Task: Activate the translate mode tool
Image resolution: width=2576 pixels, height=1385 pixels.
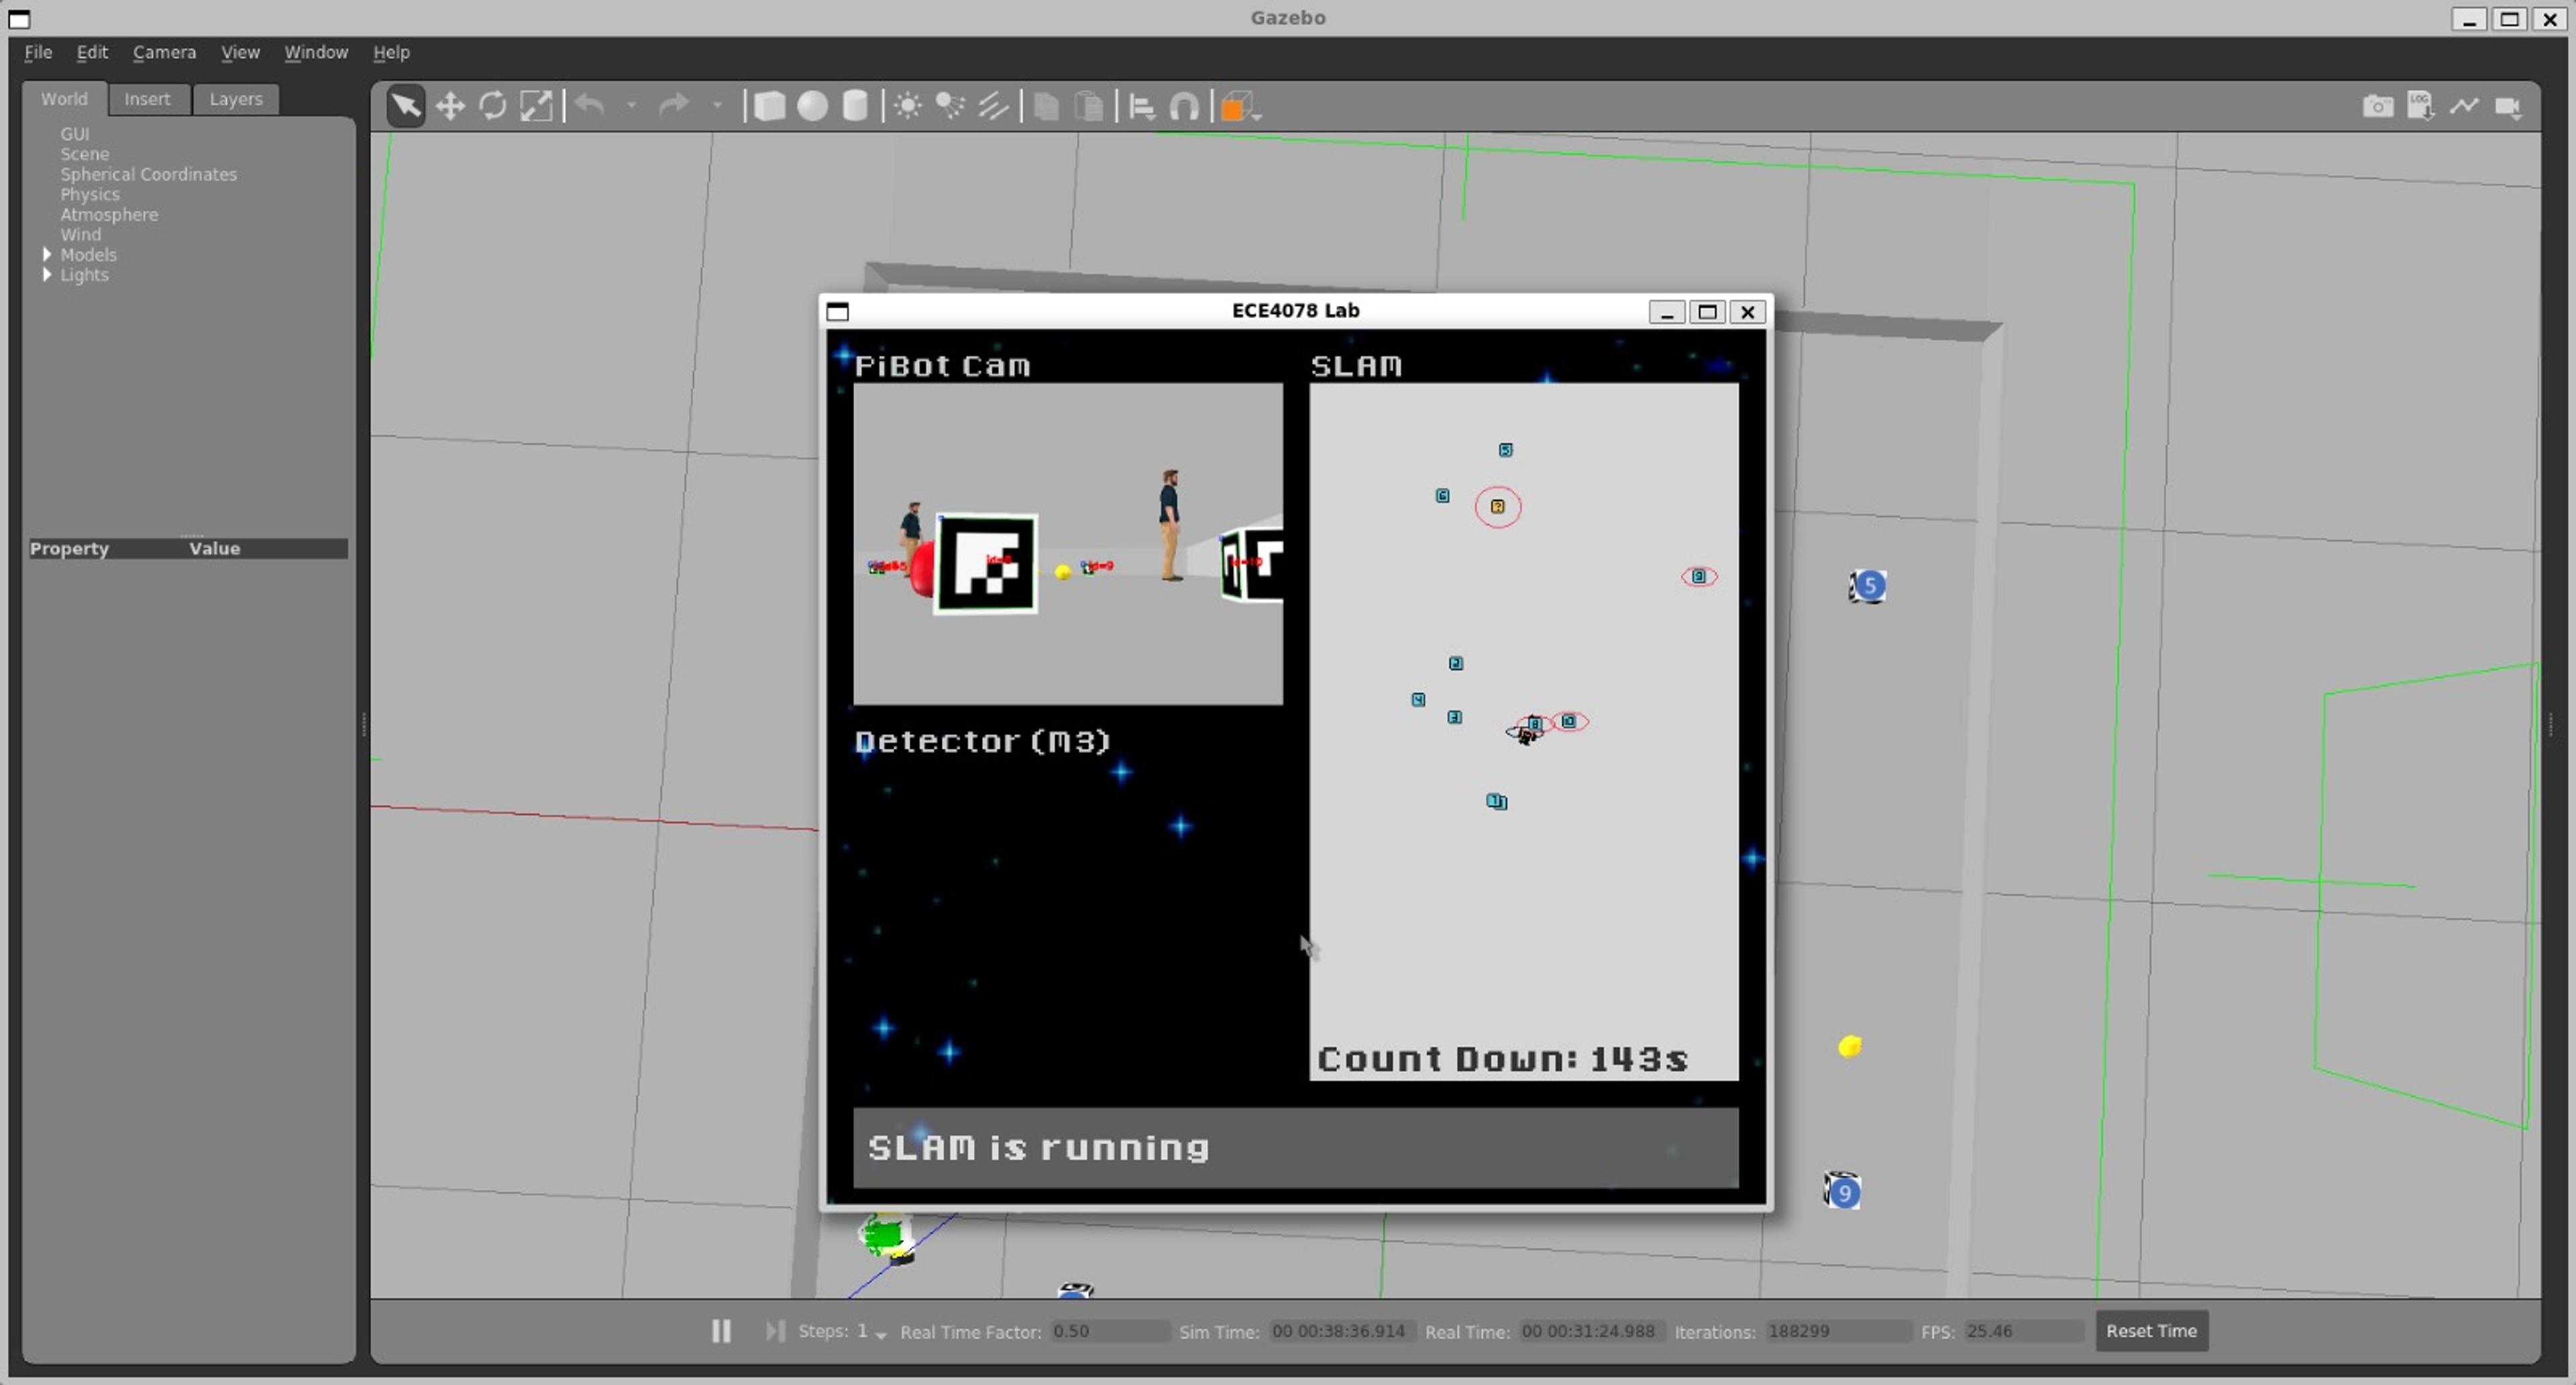Action: point(450,106)
